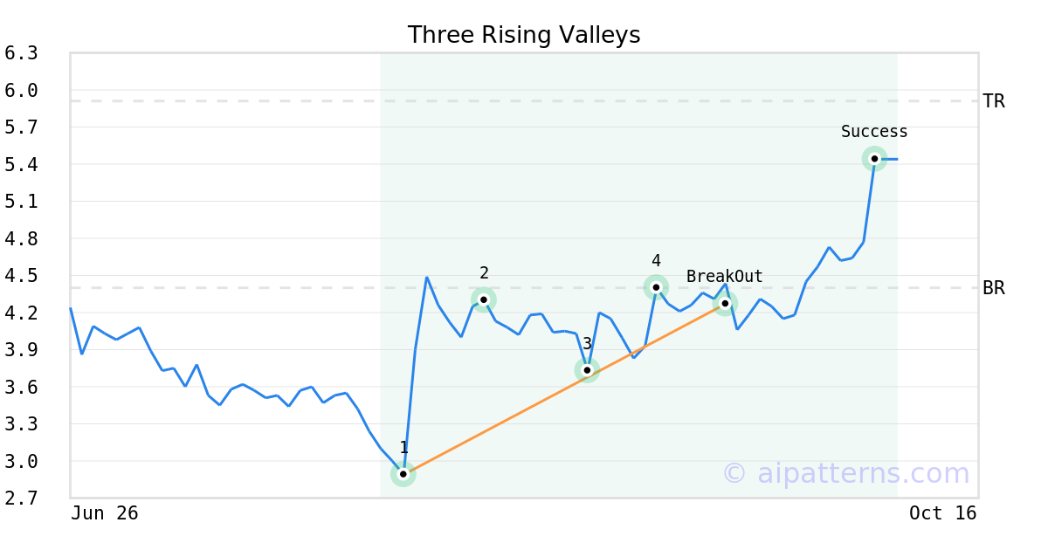The height and width of the screenshot is (550, 1048).
Task: Select the peak marker labeled 4
Action: click(x=656, y=287)
